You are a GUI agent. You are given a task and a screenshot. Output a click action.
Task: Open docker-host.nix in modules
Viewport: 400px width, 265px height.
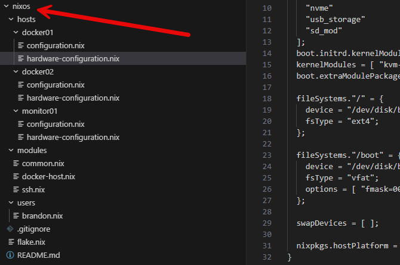(x=48, y=177)
